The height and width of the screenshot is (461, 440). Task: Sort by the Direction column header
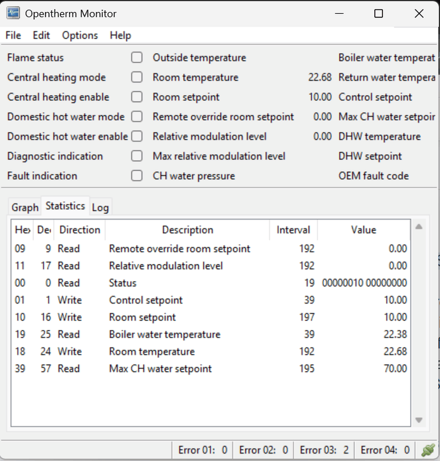79,229
